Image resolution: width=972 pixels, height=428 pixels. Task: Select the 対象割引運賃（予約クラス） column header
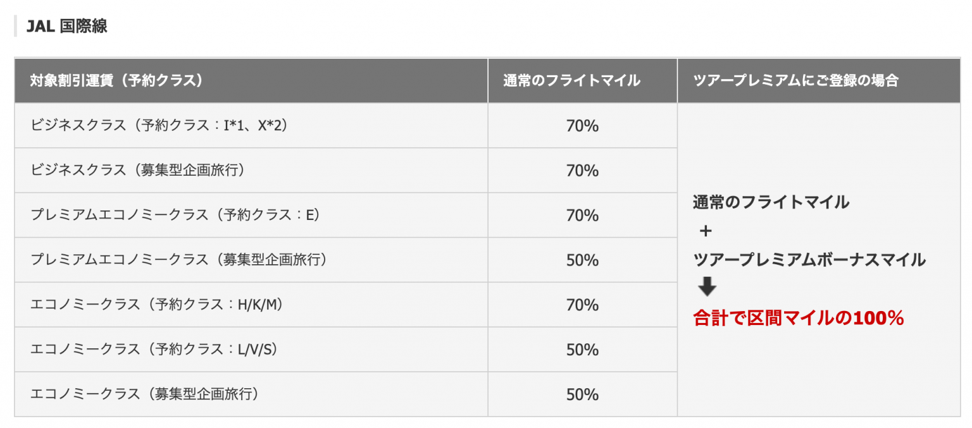coord(116,81)
